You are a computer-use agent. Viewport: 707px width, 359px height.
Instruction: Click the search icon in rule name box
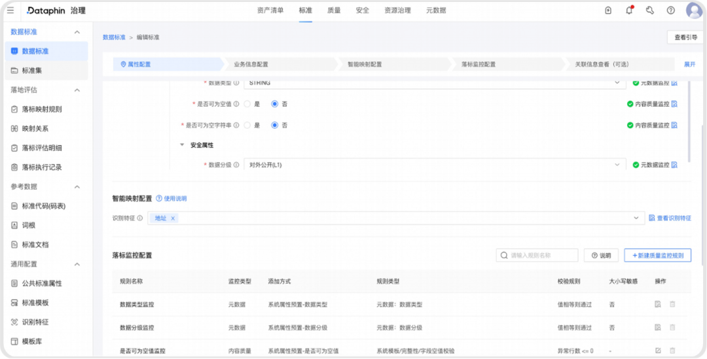(503, 256)
